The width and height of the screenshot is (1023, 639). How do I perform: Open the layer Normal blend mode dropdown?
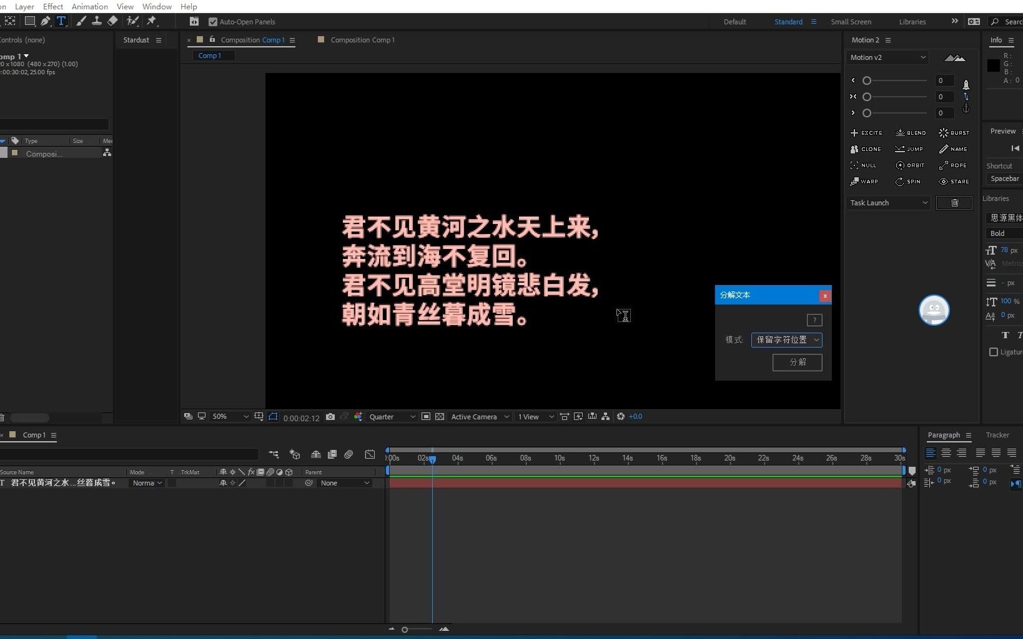(147, 483)
